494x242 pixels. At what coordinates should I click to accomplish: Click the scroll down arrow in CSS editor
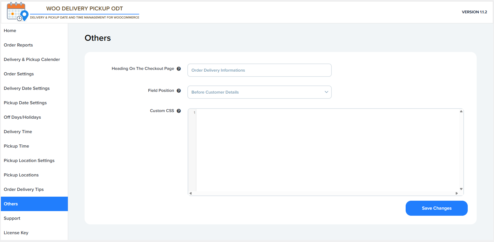click(461, 189)
